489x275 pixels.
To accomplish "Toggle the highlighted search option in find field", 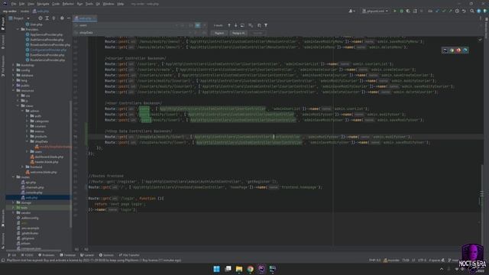I will pyautogui.click(x=198, y=25).
